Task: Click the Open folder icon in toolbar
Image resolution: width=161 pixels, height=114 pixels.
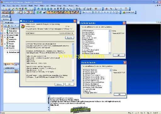Action: 6,9
